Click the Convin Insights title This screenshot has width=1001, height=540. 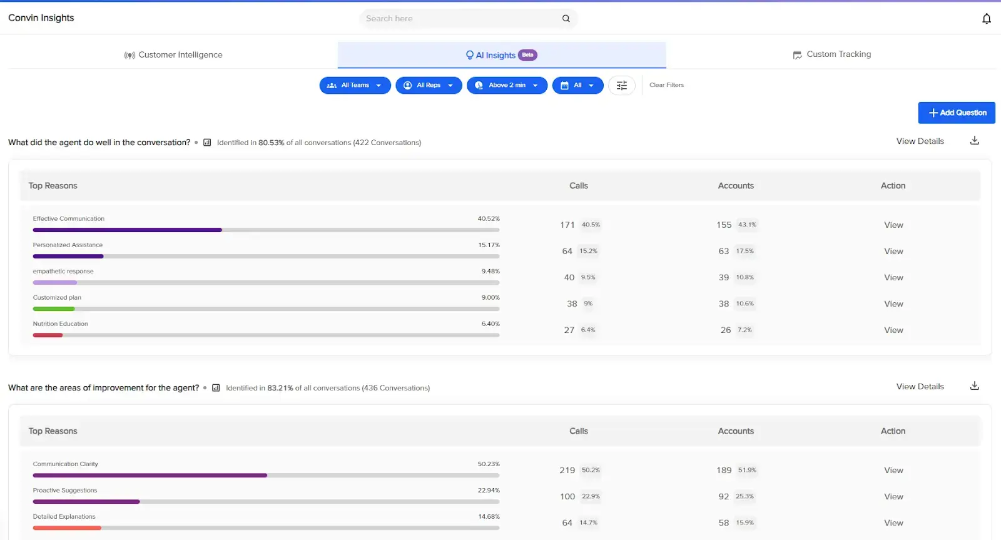coord(41,18)
